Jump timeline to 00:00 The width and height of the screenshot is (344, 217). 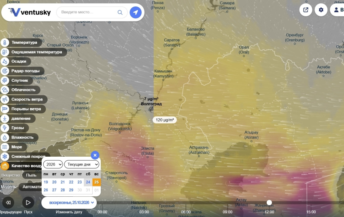[102, 212]
